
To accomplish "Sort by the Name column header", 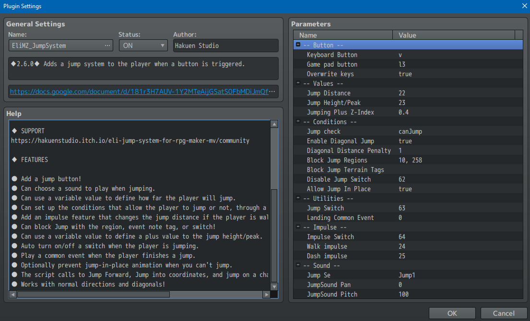I will (x=343, y=35).
